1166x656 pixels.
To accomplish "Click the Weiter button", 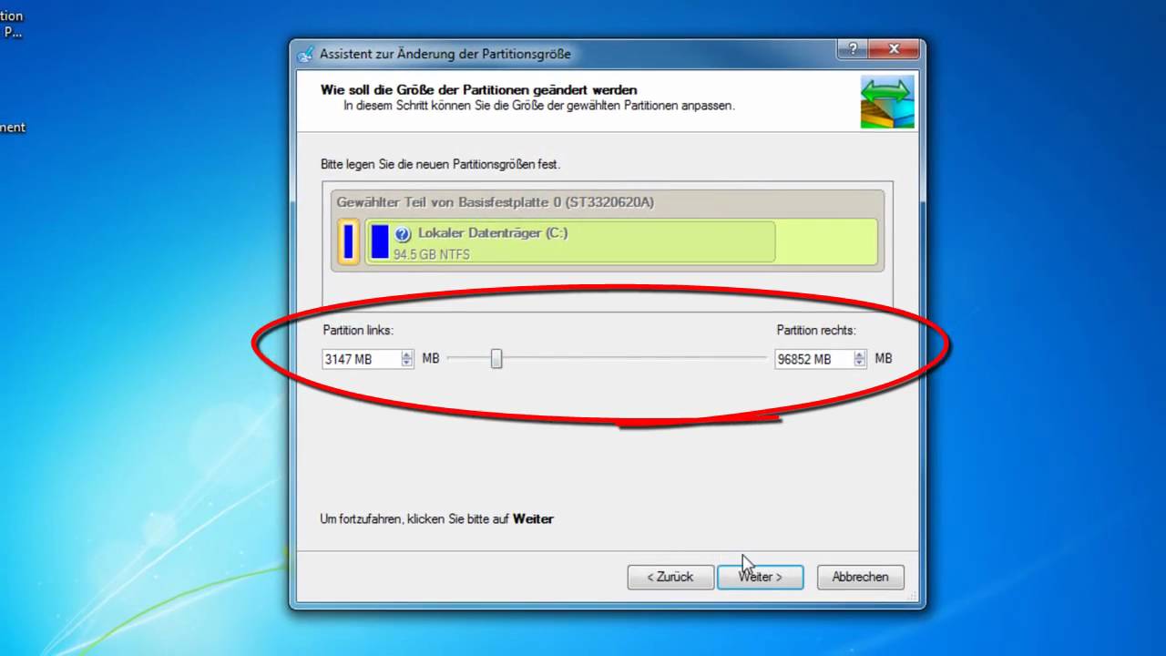I will click(760, 577).
